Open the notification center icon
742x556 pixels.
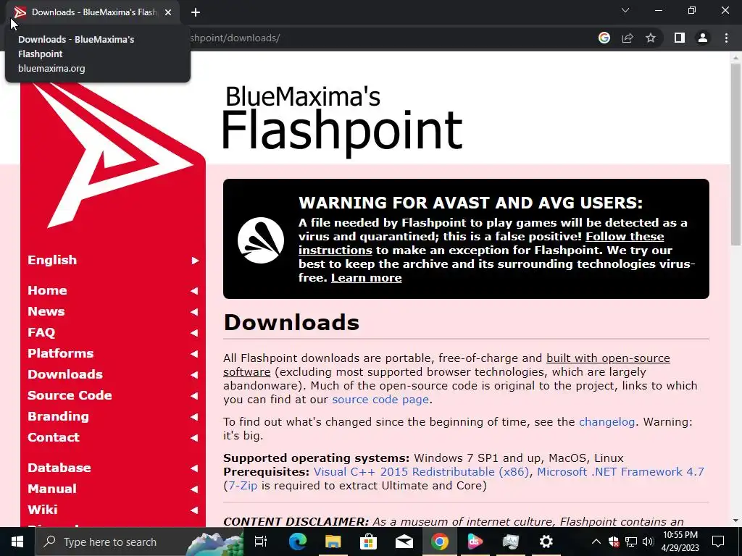point(718,542)
